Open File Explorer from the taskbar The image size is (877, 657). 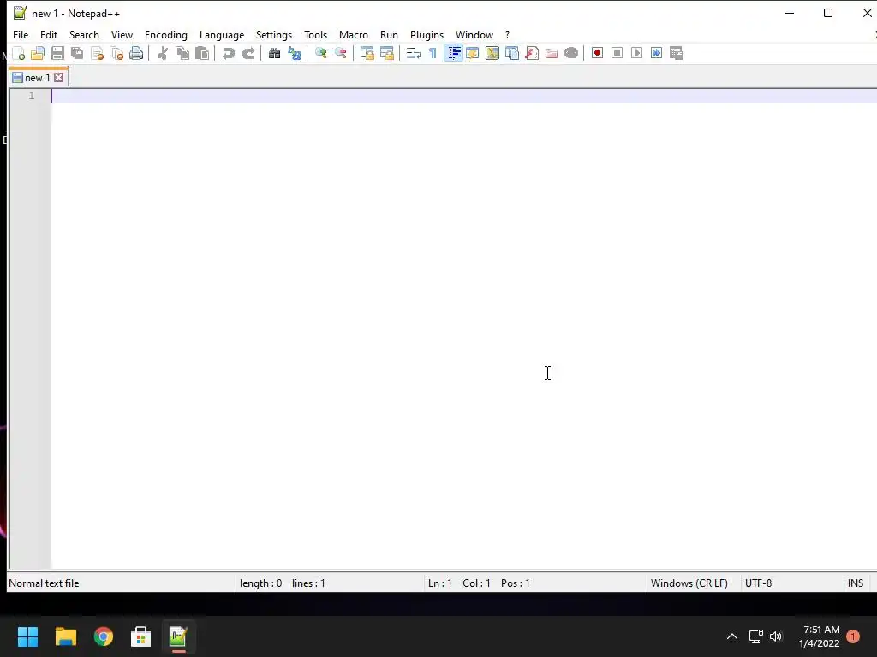pos(65,636)
